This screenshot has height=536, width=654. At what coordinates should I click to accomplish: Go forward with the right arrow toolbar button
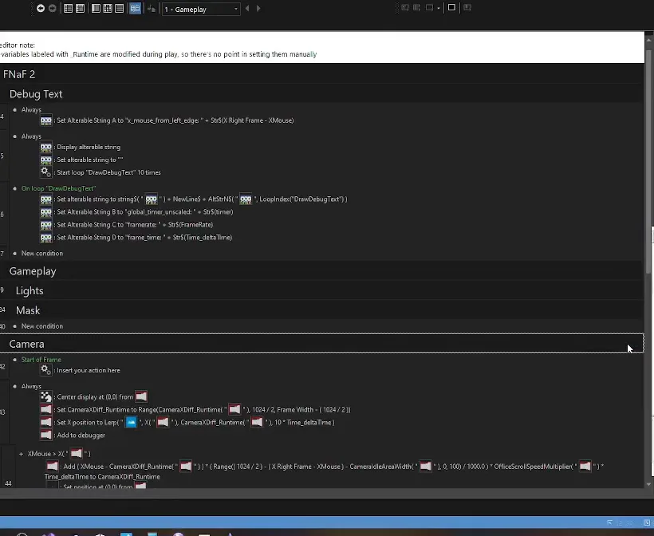(x=52, y=8)
